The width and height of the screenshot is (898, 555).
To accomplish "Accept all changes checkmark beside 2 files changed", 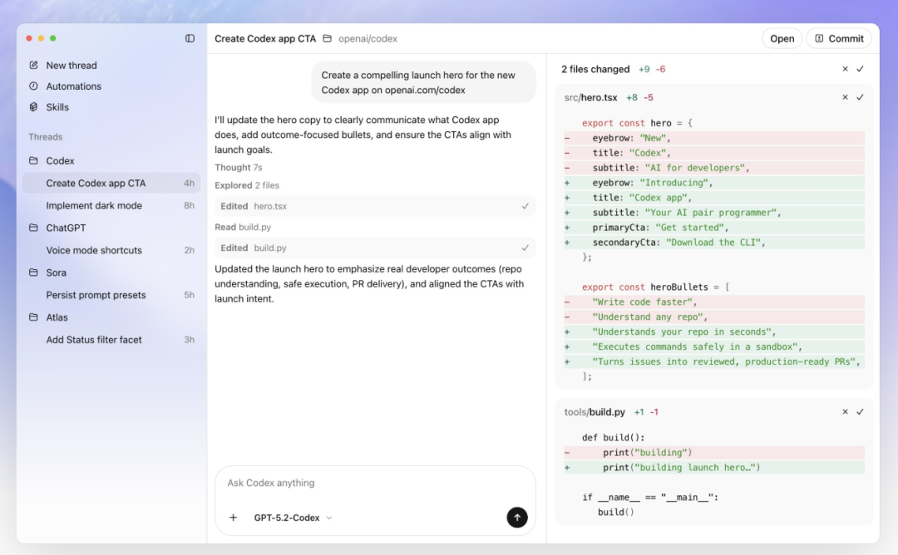I will coord(860,69).
